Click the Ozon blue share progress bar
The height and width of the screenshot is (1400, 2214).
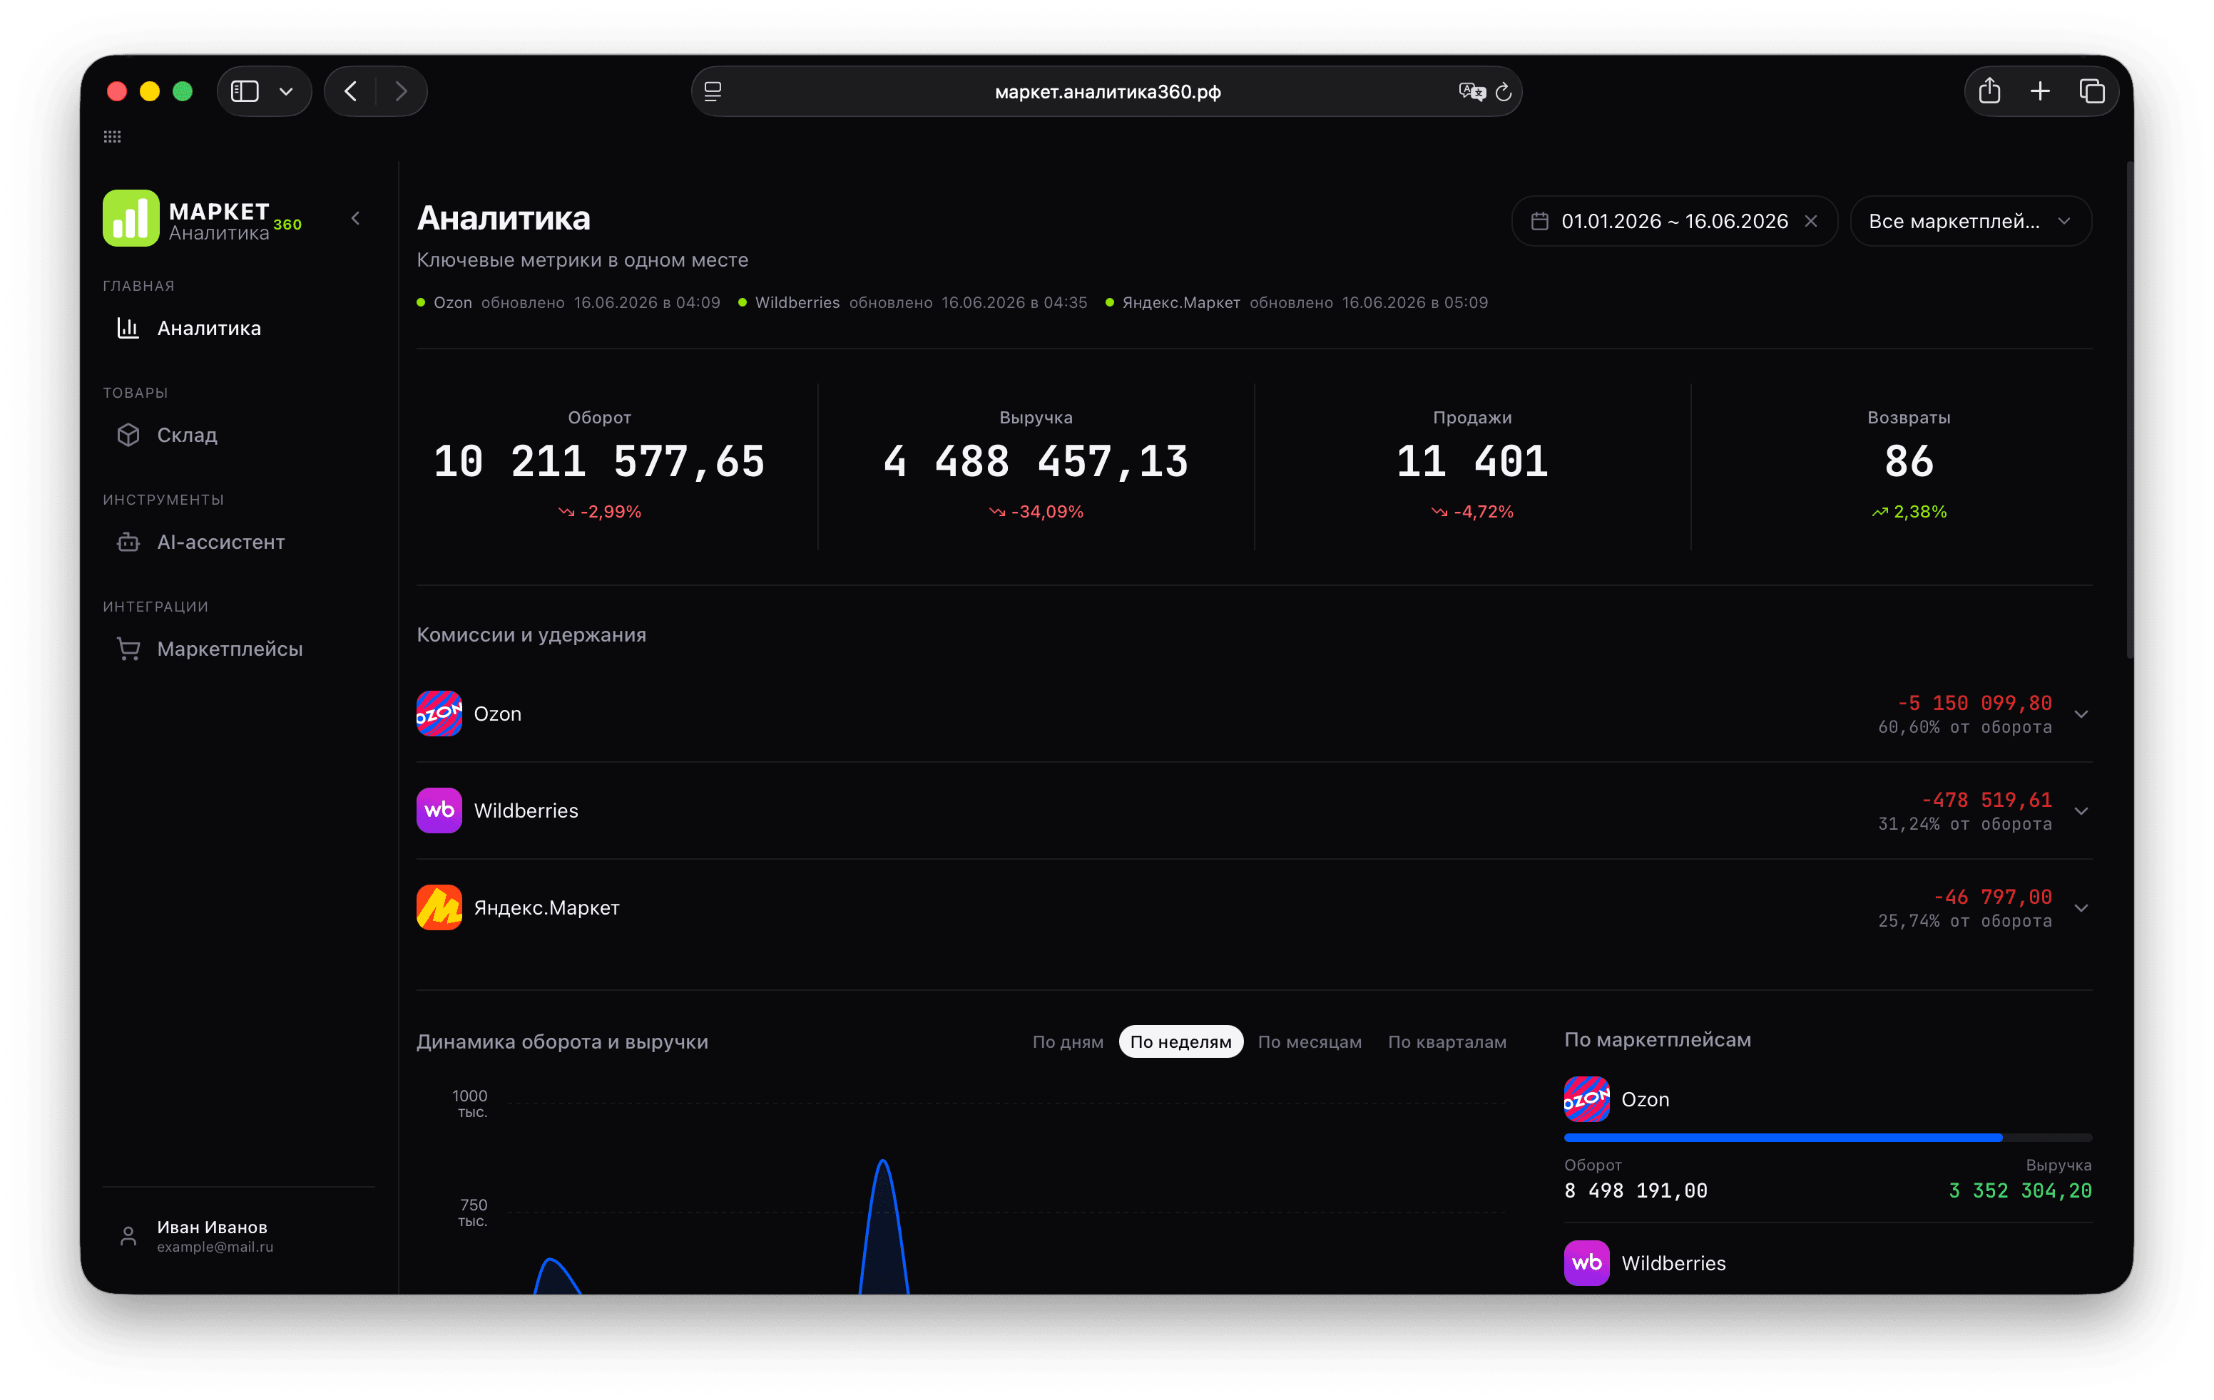click(1782, 1138)
